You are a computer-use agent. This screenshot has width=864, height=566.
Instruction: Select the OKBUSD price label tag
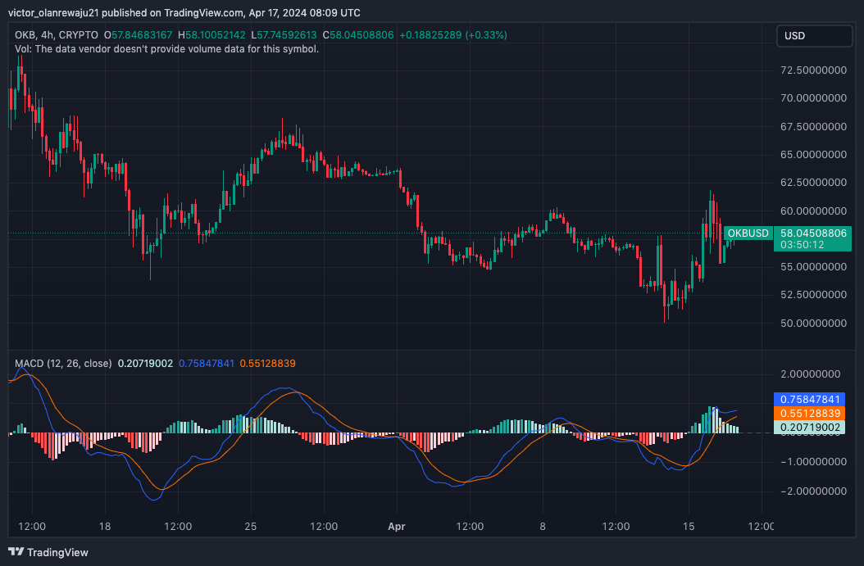tap(748, 233)
